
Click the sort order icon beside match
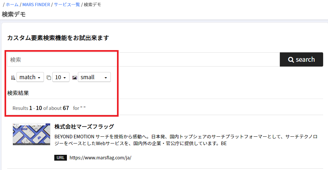point(13,78)
